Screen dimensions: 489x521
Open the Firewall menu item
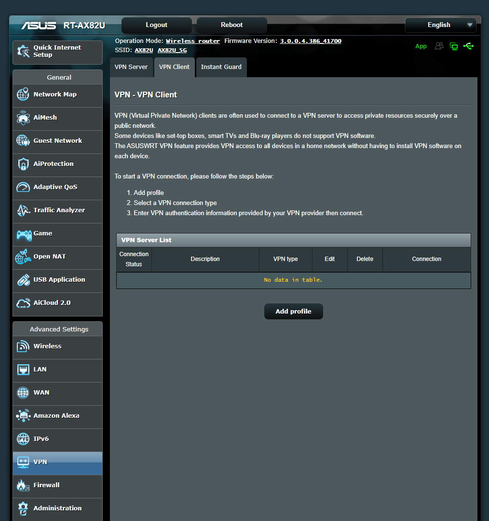[x=57, y=486]
